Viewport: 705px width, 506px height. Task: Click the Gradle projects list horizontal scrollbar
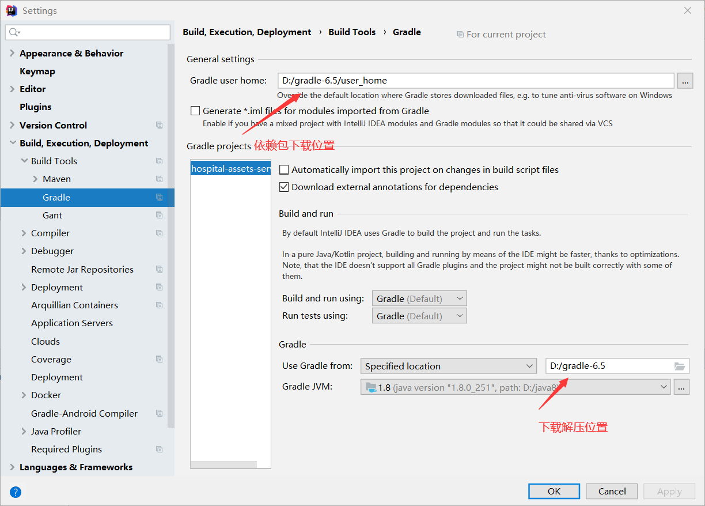pyautogui.click(x=223, y=465)
